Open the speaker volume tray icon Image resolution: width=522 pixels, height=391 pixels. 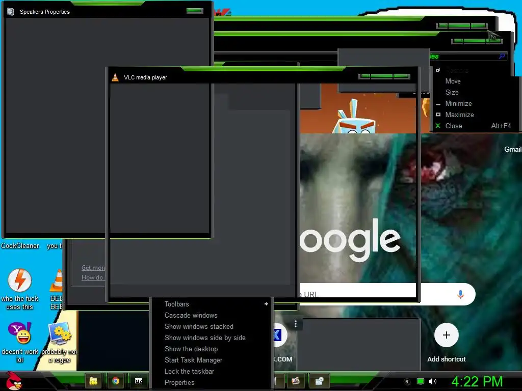(432, 382)
